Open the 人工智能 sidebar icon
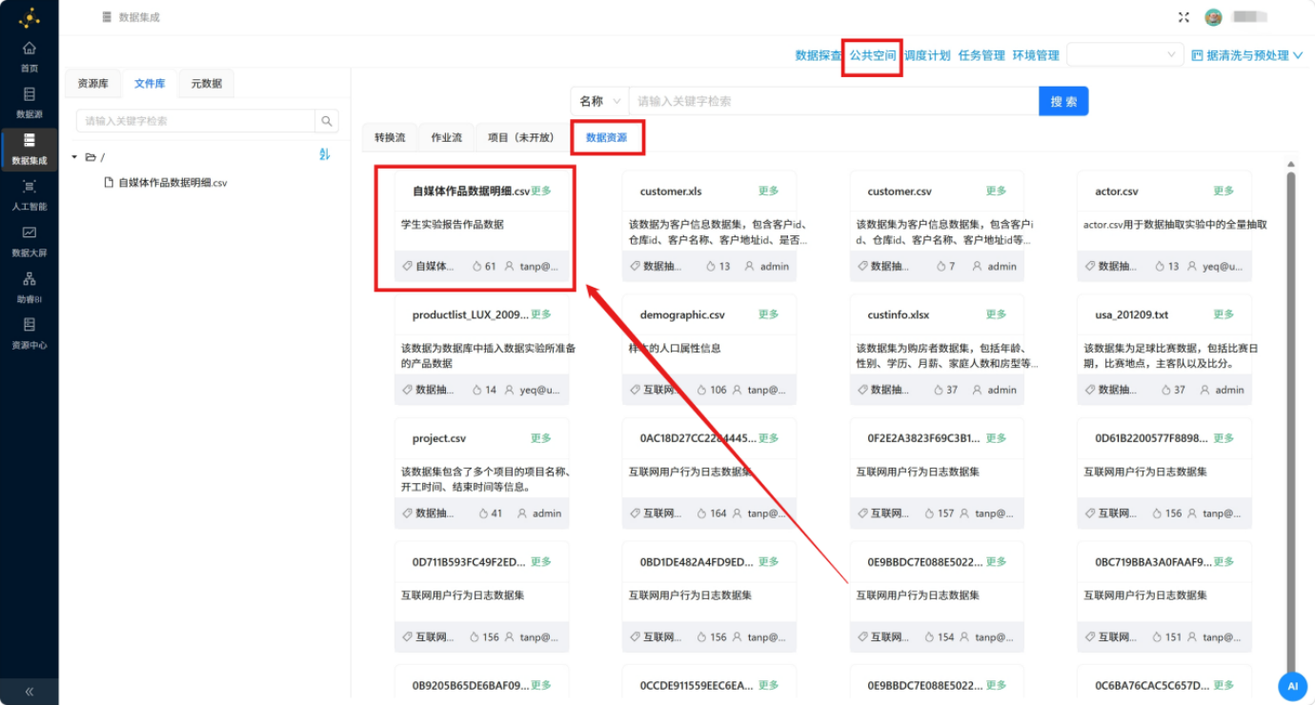This screenshot has height=705, width=1315. (x=30, y=186)
